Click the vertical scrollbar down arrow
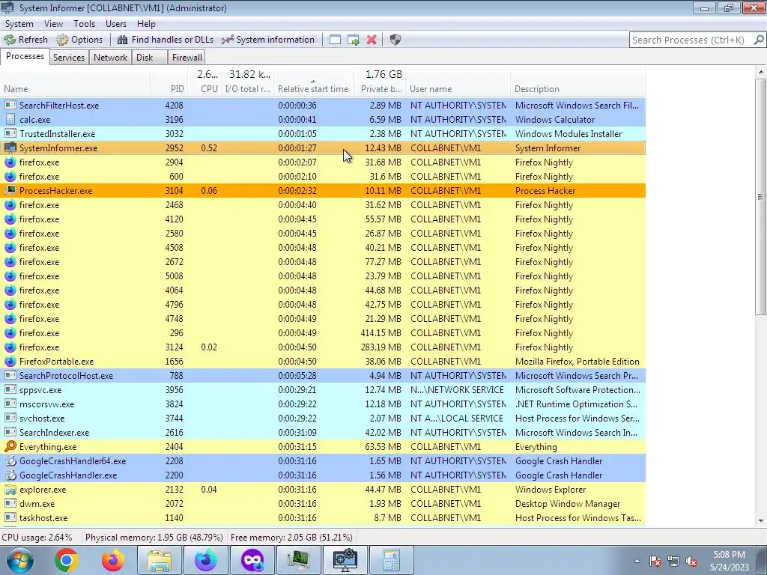This screenshot has width=767, height=575. [761, 521]
